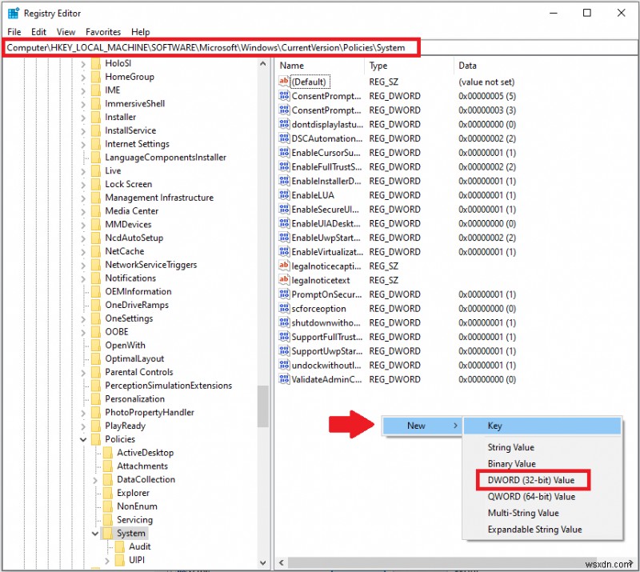Click the DWORD icon next to scforceoption
The height and width of the screenshot is (572, 640).
click(283, 308)
